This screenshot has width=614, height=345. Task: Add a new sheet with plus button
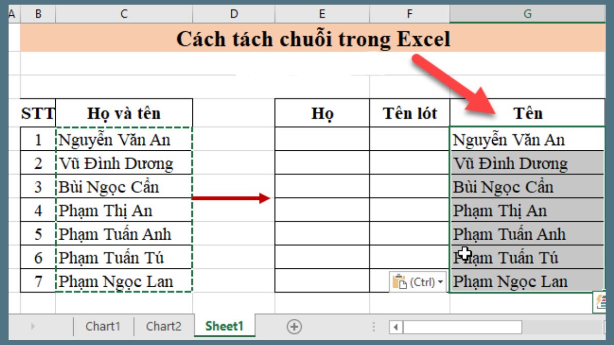(294, 327)
